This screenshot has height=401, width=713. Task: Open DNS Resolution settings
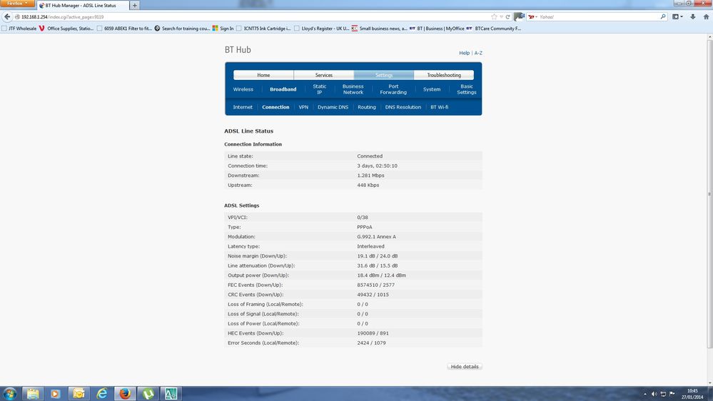tap(403, 107)
